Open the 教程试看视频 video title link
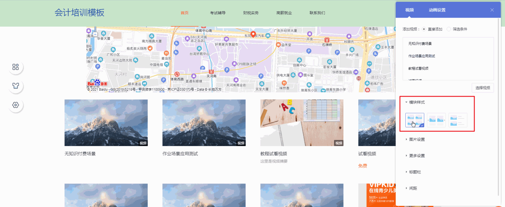 tap(274, 154)
